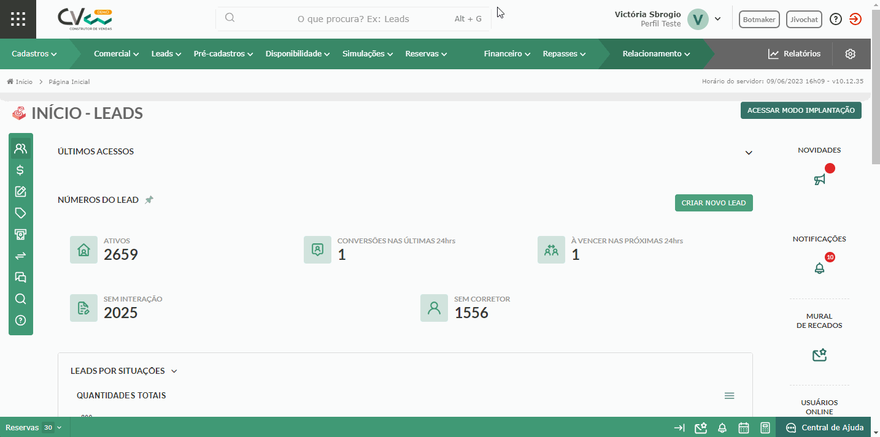Select the transfer arrows icon in sidebar
Screen dimensions: 880x437
20,256
